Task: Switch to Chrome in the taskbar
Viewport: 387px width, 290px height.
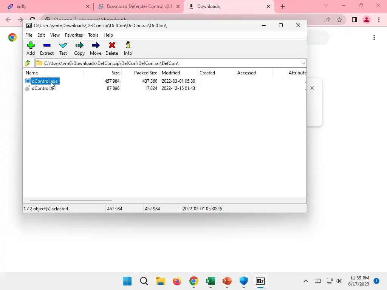Action: [x=194, y=281]
